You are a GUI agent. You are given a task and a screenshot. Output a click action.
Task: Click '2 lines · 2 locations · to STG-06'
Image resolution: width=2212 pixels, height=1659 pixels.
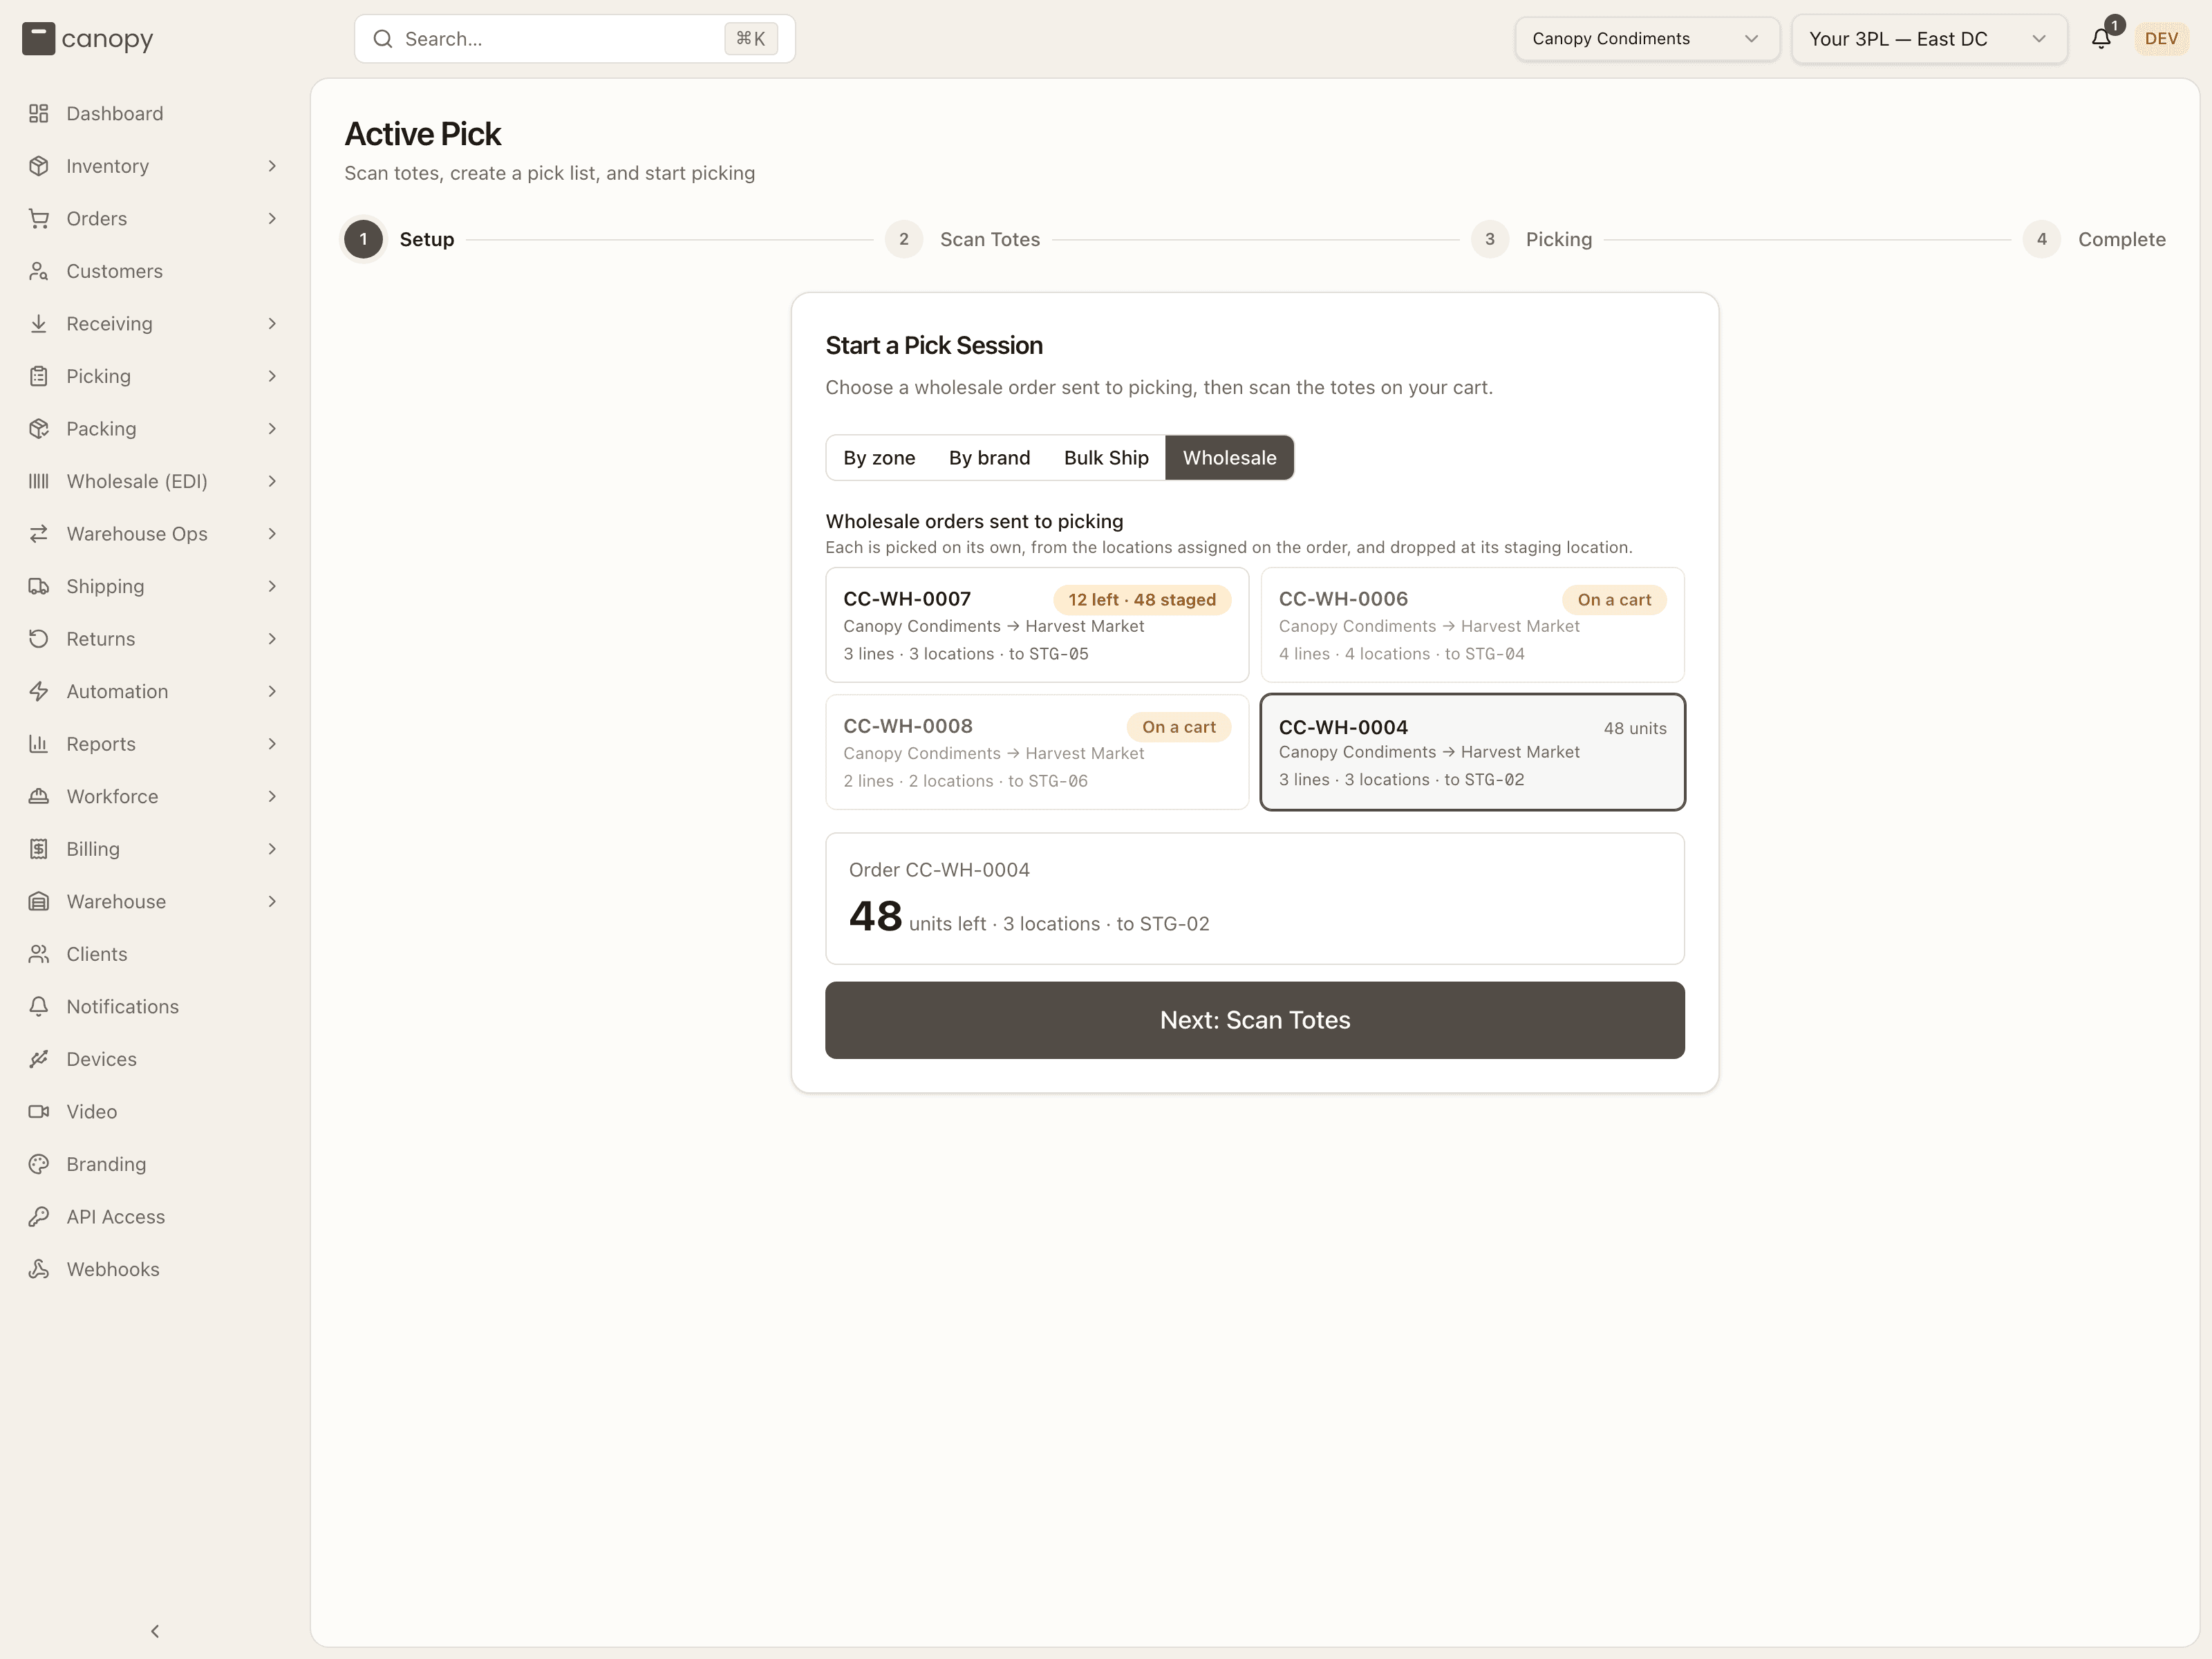coord(965,781)
